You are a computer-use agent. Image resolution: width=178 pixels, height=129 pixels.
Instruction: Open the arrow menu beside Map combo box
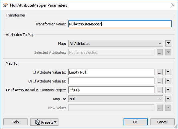(x=168, y=44)
